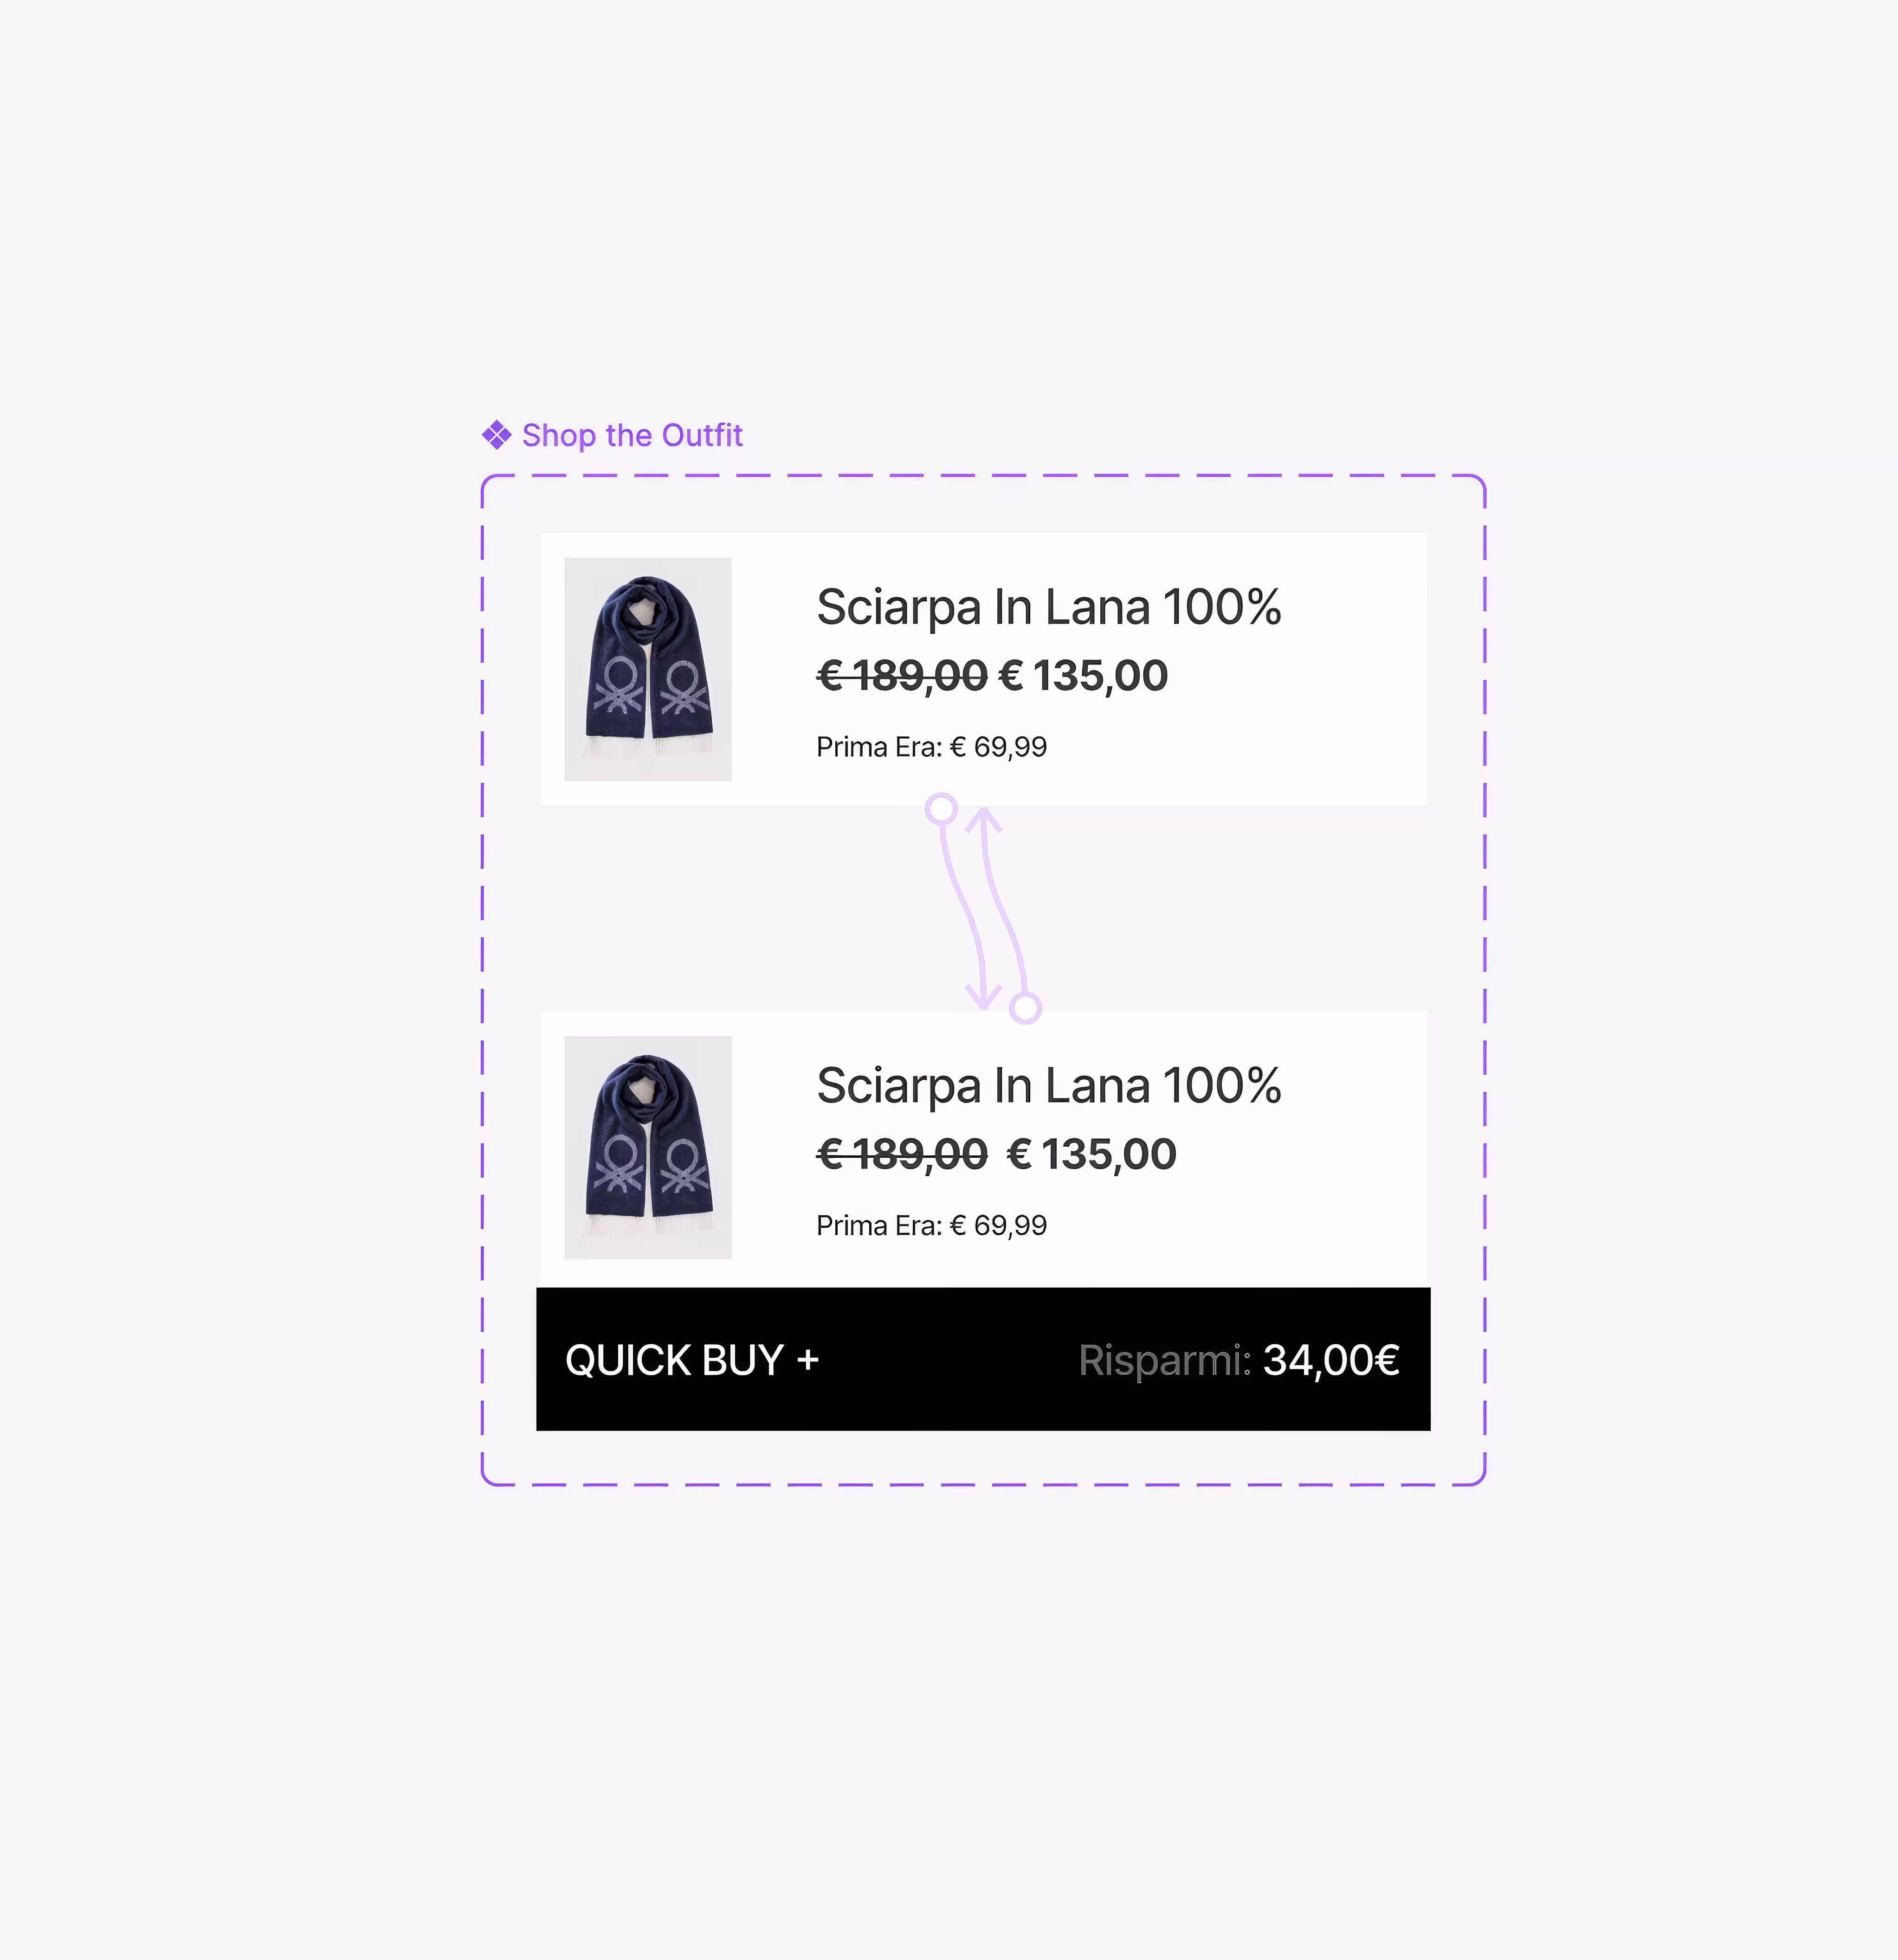Image resolution: width=1898 pixels, height=1960 pixels.
Task: Click the Prima Era: € 69,99 text in top card
Action: [931, 747]
